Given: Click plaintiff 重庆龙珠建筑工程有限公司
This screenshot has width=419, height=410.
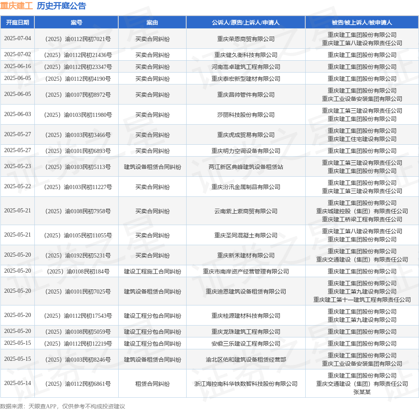Looking at the screenshot, I should (246, 332).
